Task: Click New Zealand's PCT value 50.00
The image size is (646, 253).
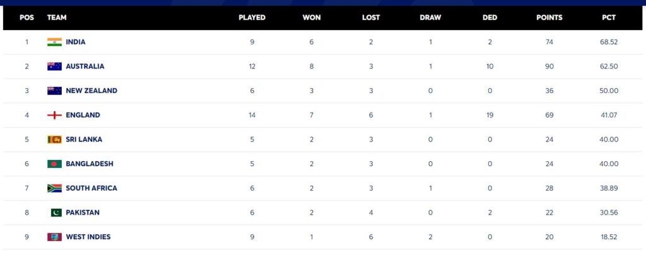Action: [609, 91]
